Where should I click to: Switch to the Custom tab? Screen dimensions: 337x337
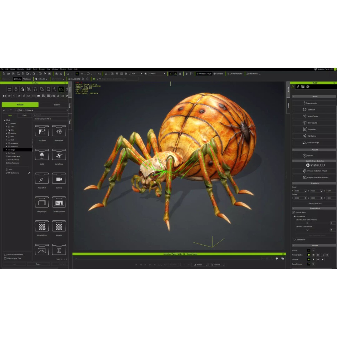coord(57,105)
